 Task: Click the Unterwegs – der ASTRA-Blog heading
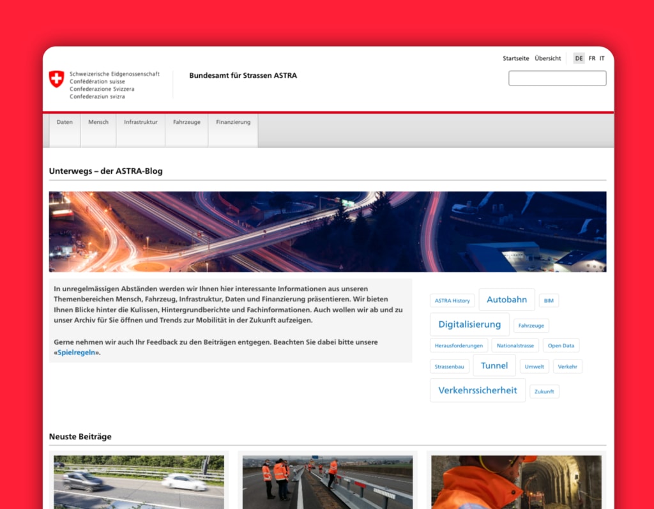(x=105, y=171)
